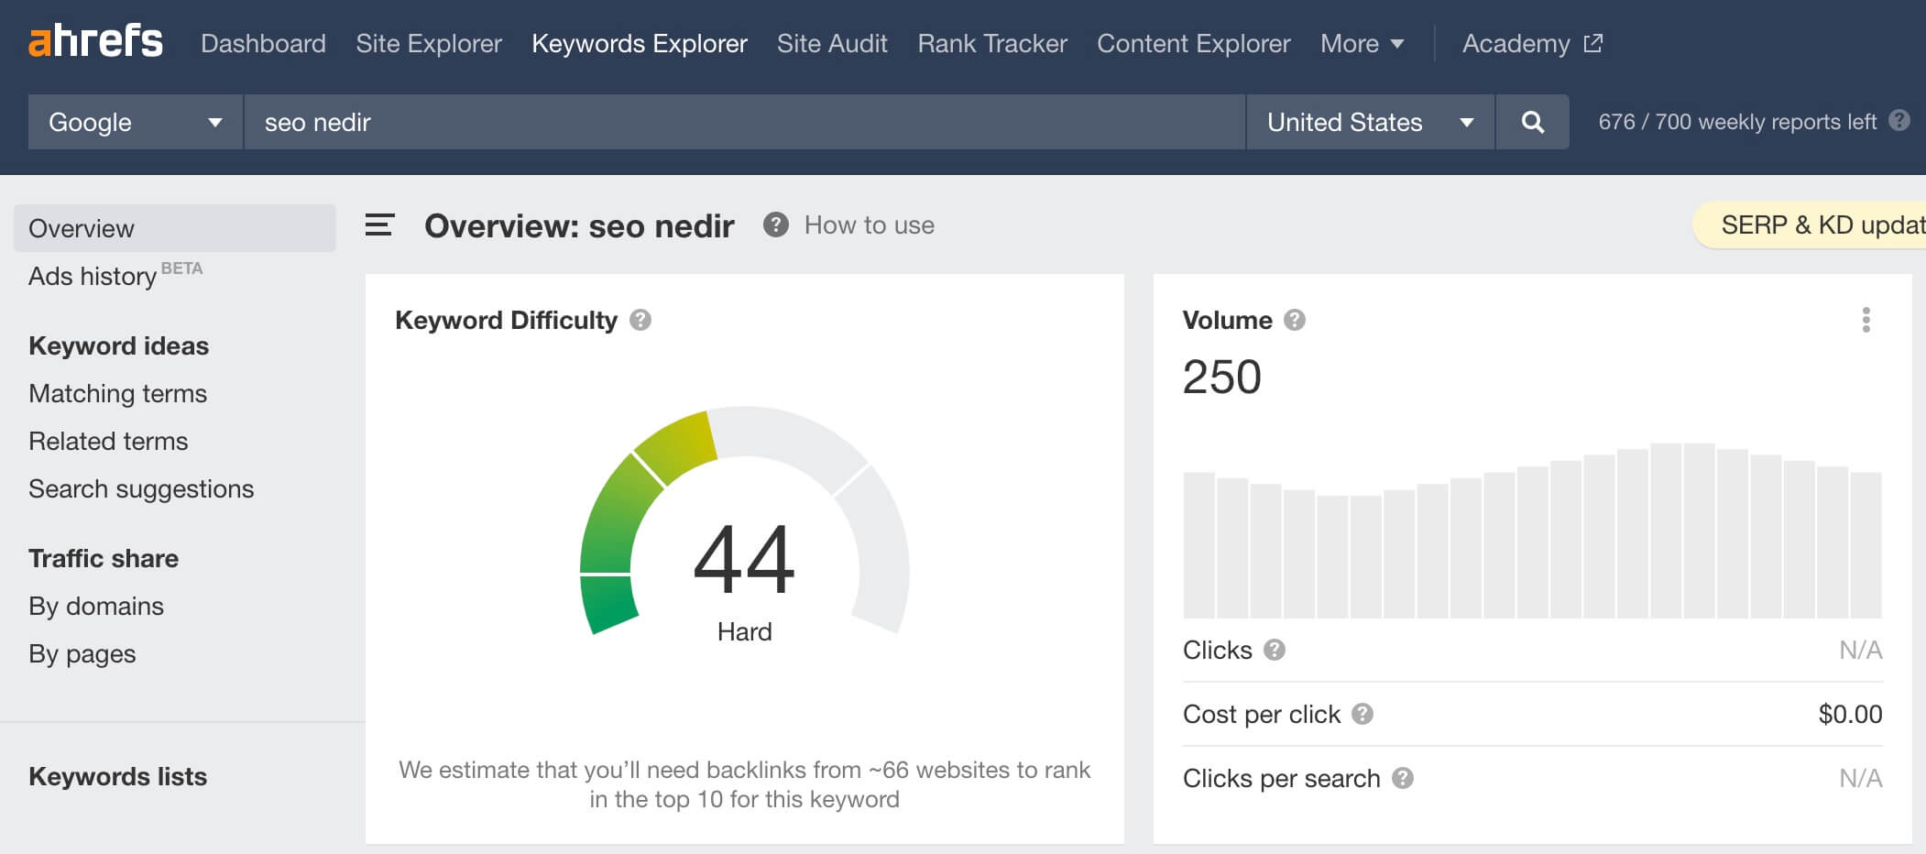
Task: Select Overview in the sidebar
Action: point(175,228)
